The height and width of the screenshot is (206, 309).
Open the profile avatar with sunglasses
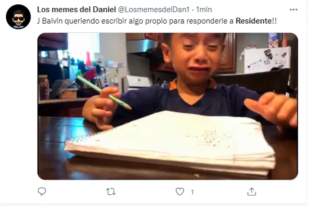point(18,17)
